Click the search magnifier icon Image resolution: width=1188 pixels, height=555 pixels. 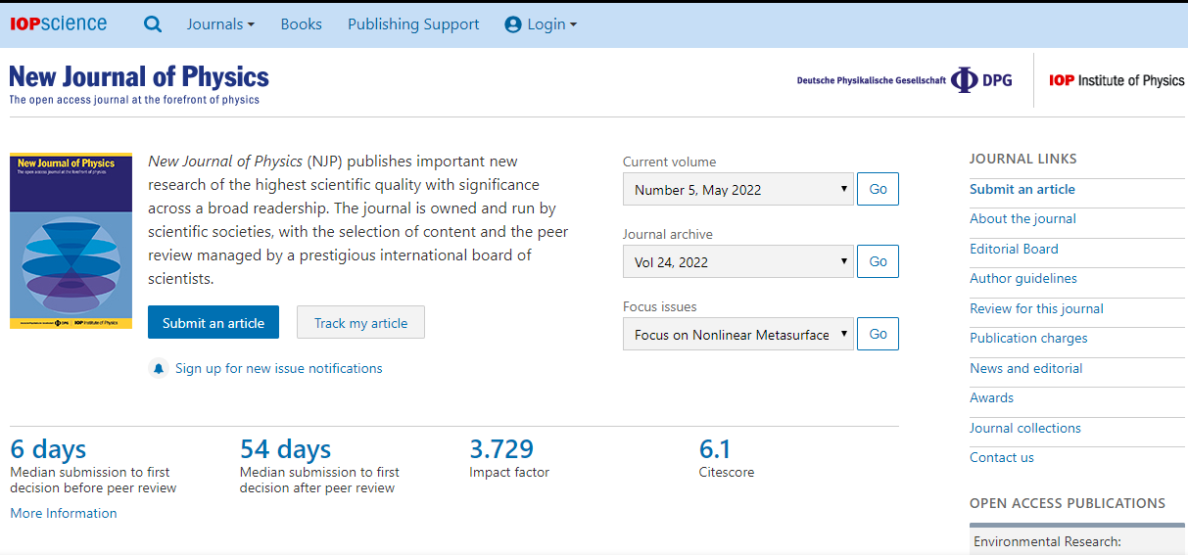click(x=153, y=24)
